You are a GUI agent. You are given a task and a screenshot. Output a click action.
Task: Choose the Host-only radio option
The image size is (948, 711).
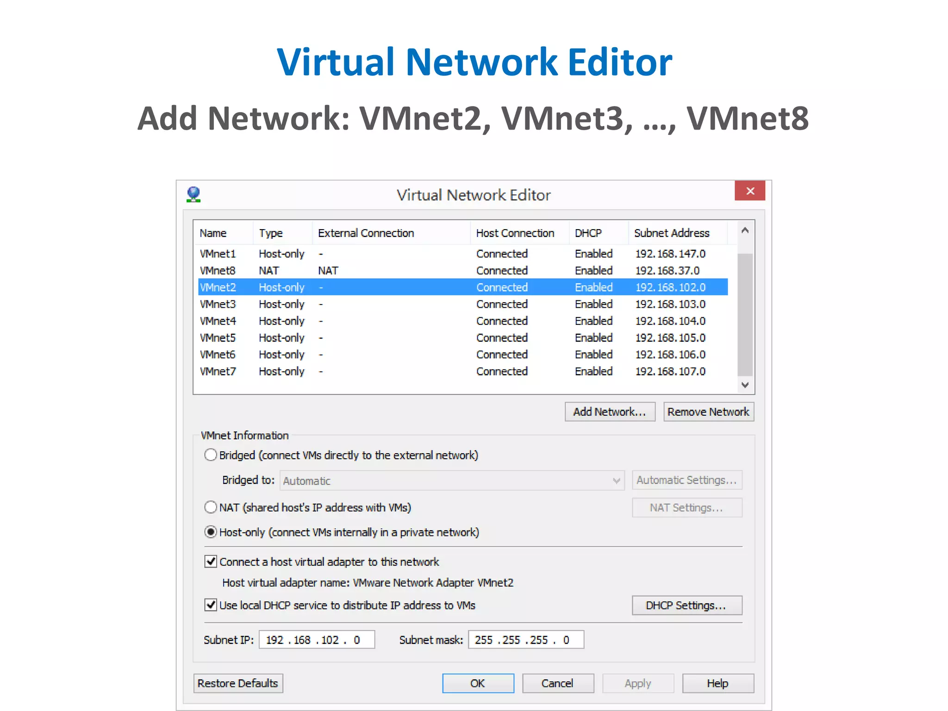[211, 532]
